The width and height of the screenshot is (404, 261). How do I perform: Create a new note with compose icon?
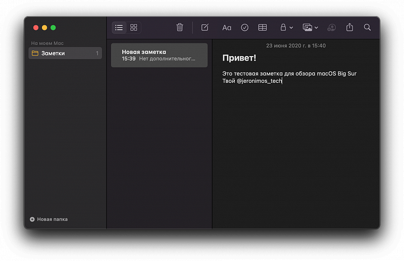point(205,27)
